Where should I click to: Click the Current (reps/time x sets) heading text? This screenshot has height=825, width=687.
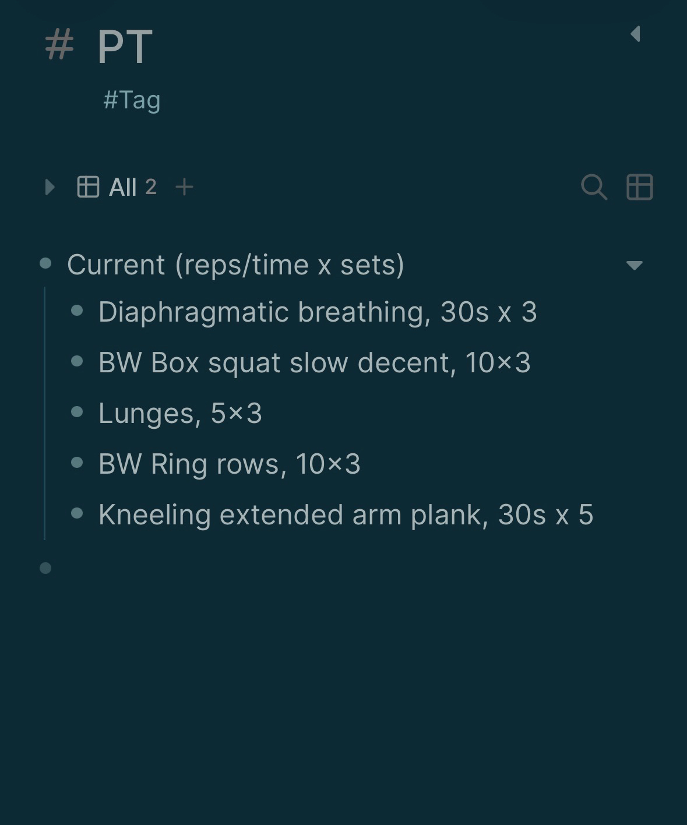point(235,265)
